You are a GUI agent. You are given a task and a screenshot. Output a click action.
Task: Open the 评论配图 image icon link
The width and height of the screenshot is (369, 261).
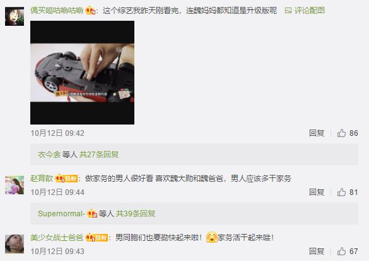[x=305, y=10]
